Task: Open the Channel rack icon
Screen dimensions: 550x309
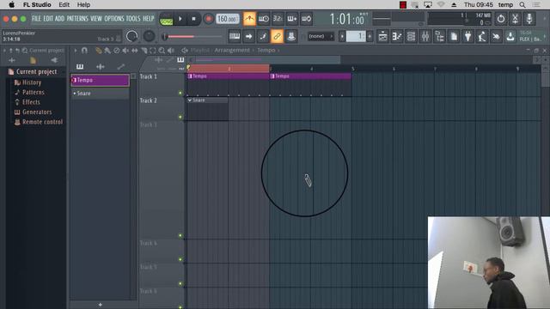Action: tap(411, 36)
